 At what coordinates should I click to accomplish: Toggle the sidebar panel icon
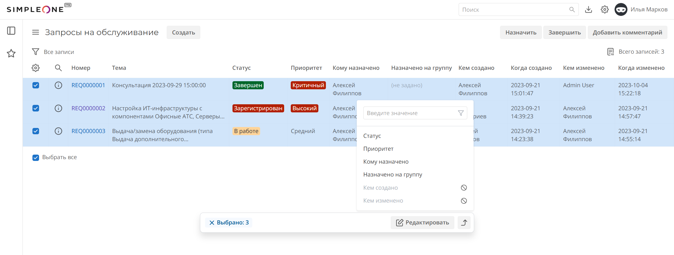tap(11, 31)
